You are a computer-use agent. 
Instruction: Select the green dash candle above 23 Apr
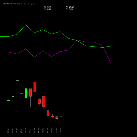tap(13, 96)
